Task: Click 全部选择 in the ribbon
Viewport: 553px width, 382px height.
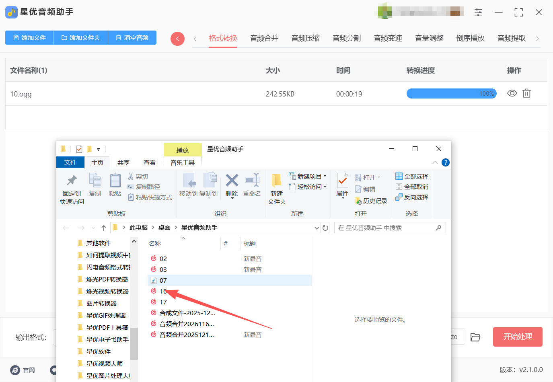Action: click(412, 176)
